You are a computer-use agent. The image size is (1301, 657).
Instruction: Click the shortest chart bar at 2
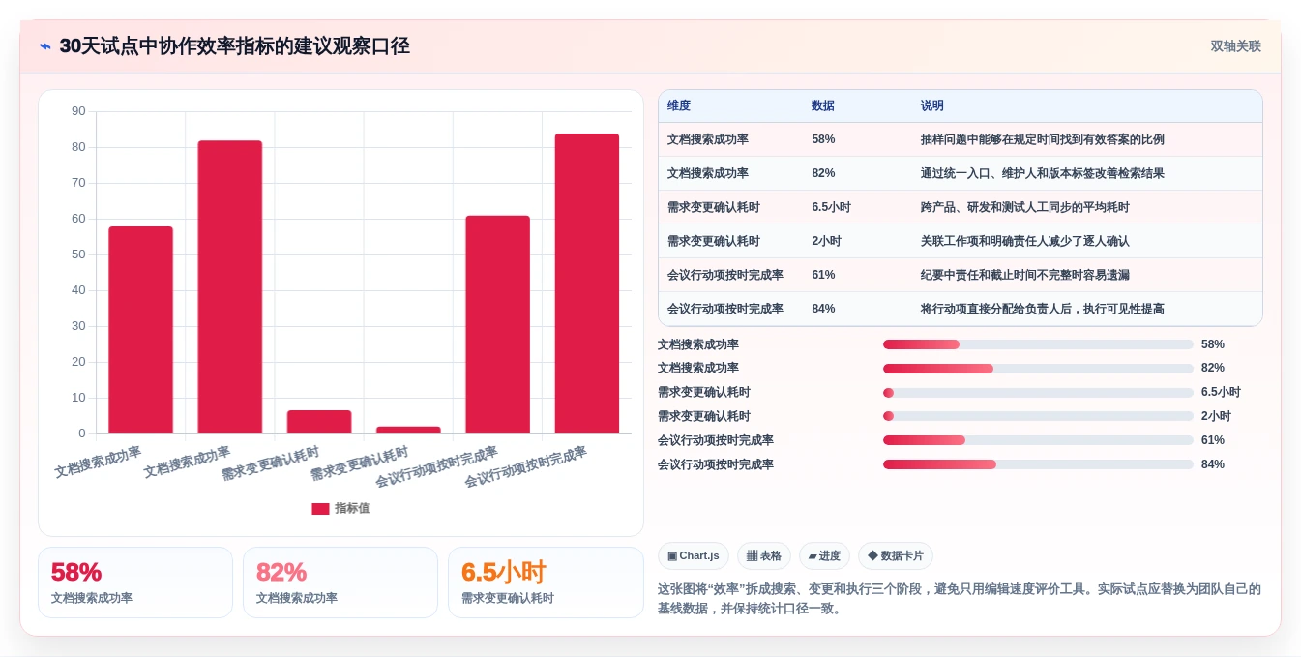coord(408,430)
